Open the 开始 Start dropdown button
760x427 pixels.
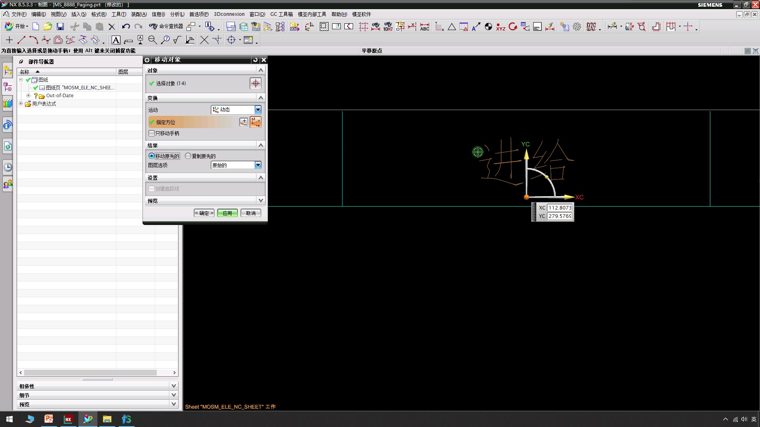16,26
